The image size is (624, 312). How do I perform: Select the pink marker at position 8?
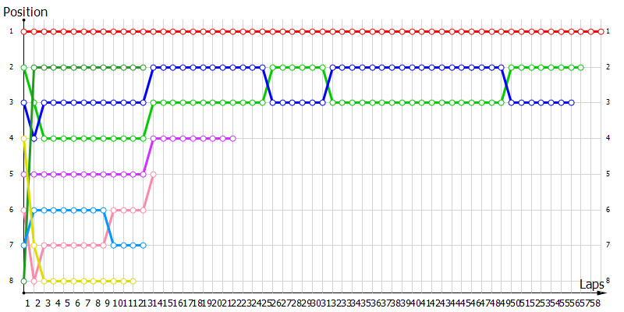click(34, 281)
